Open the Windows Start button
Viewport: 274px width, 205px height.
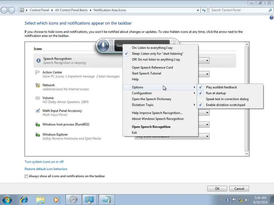point(7,200)
